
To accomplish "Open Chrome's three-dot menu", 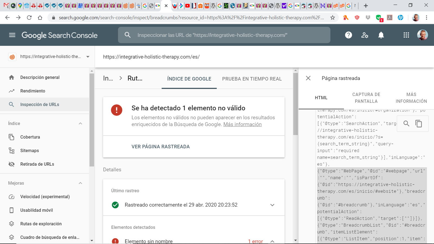I will point(426,18).
